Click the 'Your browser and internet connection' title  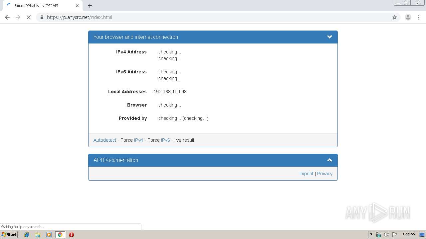coord(136,37)
